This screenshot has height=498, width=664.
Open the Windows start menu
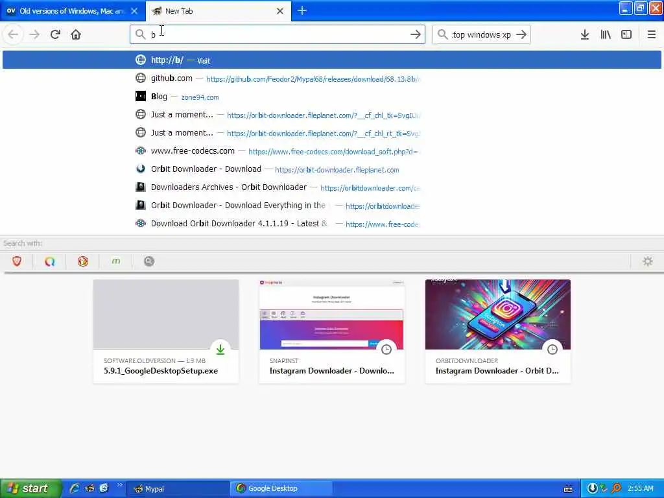(x=30, y=488)
